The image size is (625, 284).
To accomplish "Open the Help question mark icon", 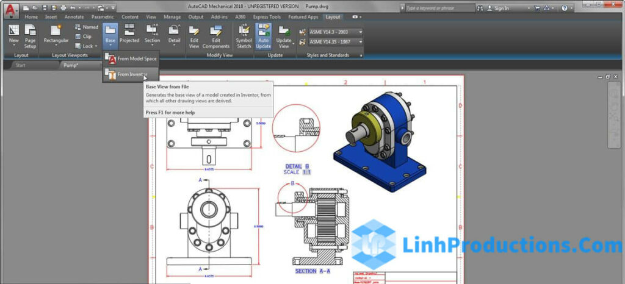I will click(x=565, y=8).
